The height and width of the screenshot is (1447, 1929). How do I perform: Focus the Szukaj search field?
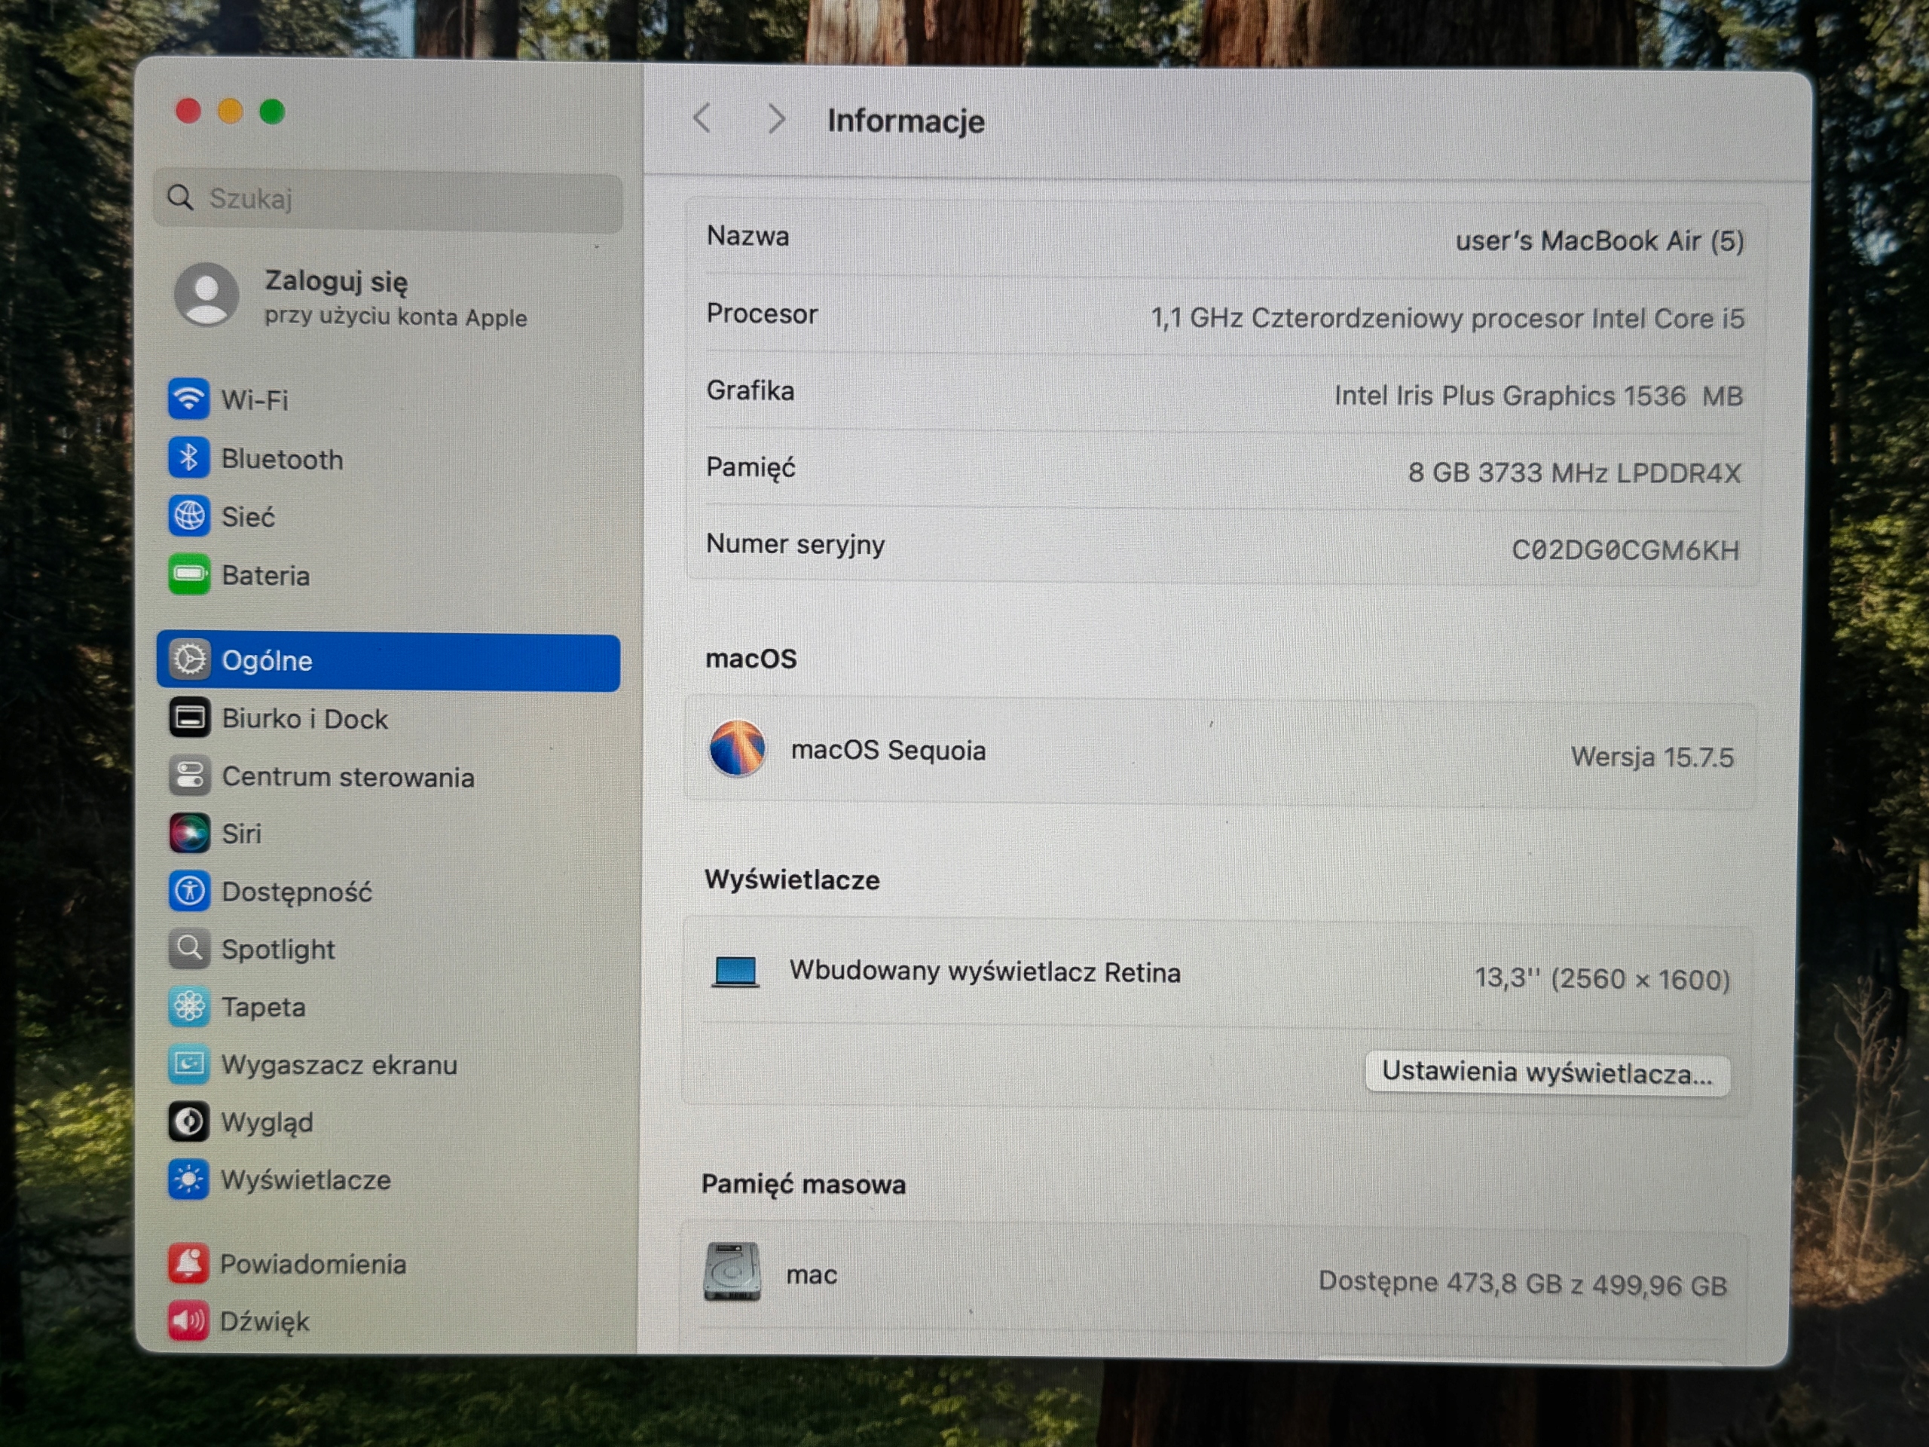point(388,199)
